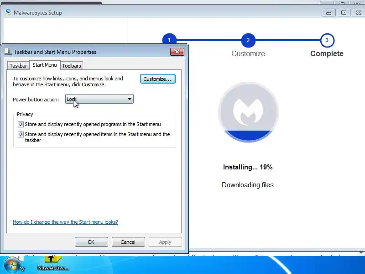Minimize the Malwarebytes Setup window

[x=328, y=13]
